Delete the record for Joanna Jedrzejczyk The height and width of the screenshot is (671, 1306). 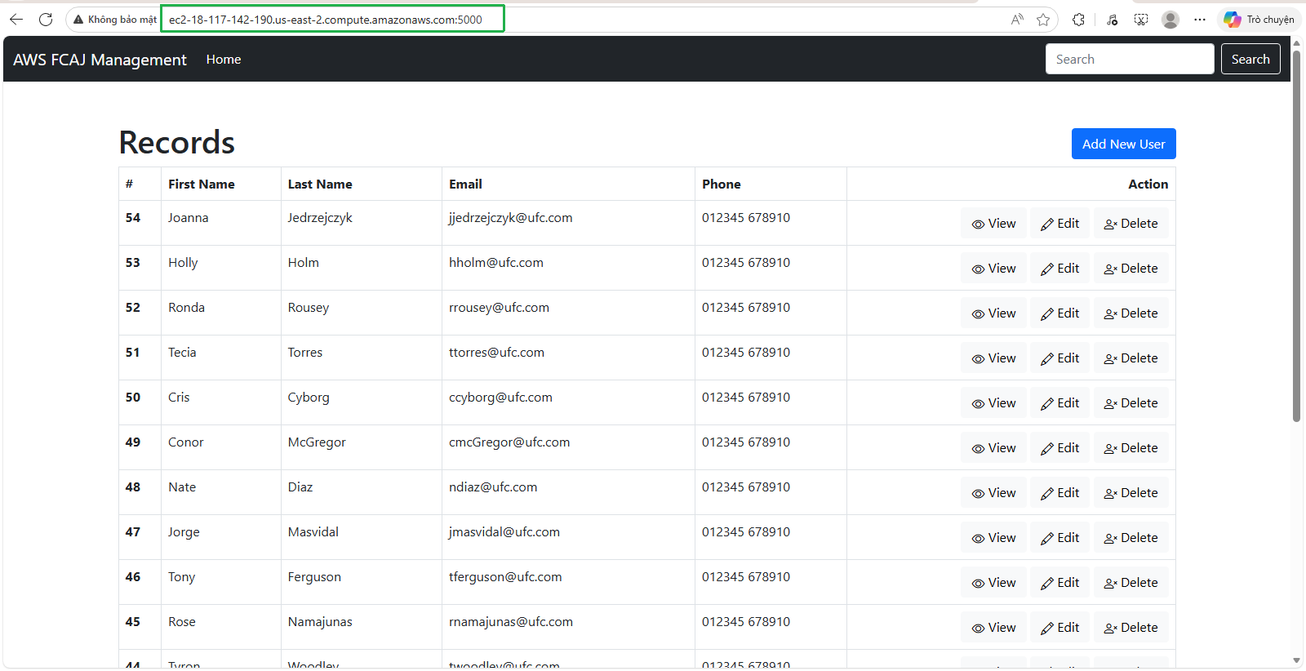tap(1131, 224)
